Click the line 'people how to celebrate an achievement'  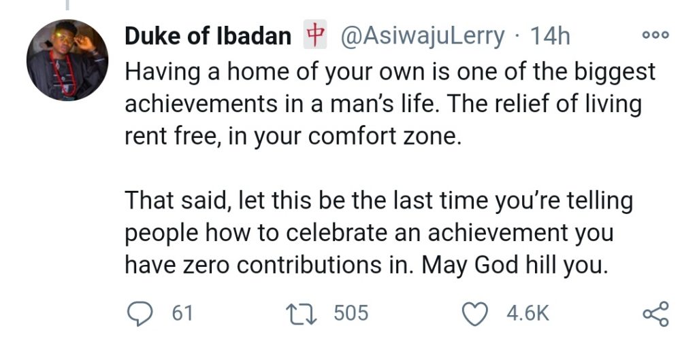pyautogui.click(x=370, y=234)
